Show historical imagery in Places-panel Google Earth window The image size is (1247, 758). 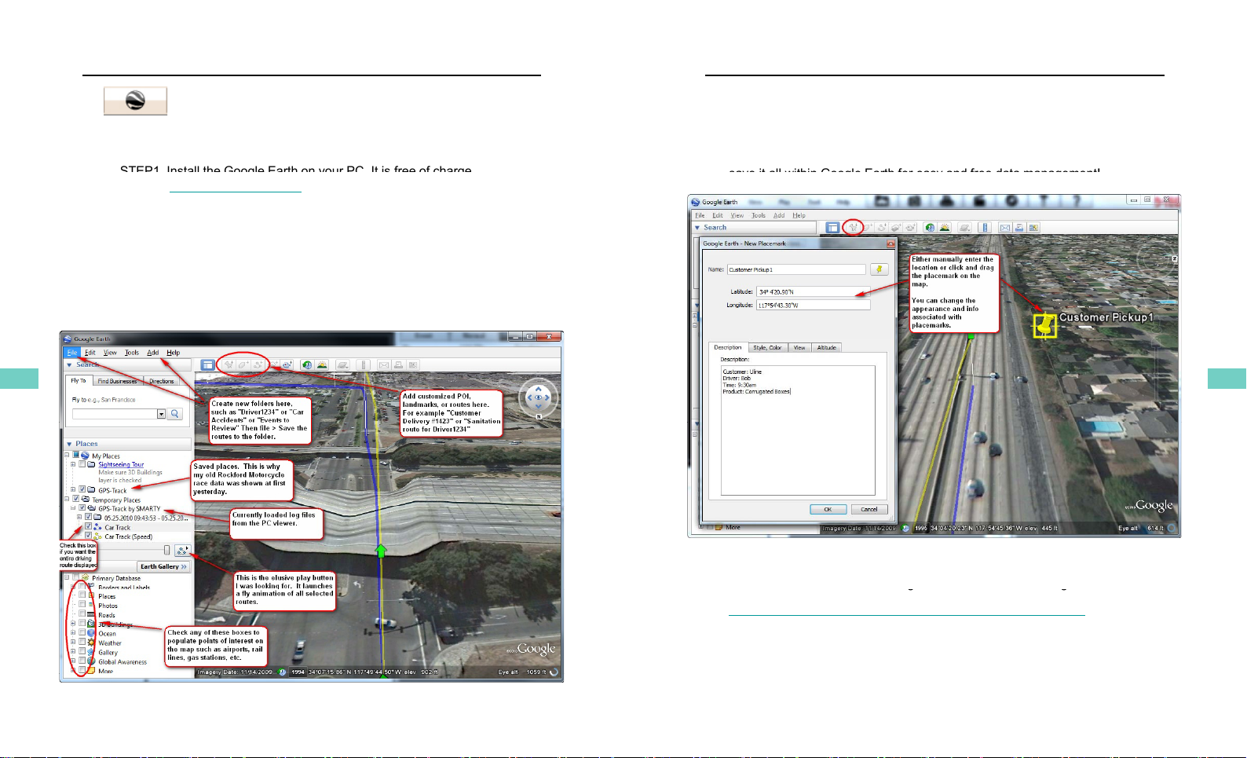307,364
